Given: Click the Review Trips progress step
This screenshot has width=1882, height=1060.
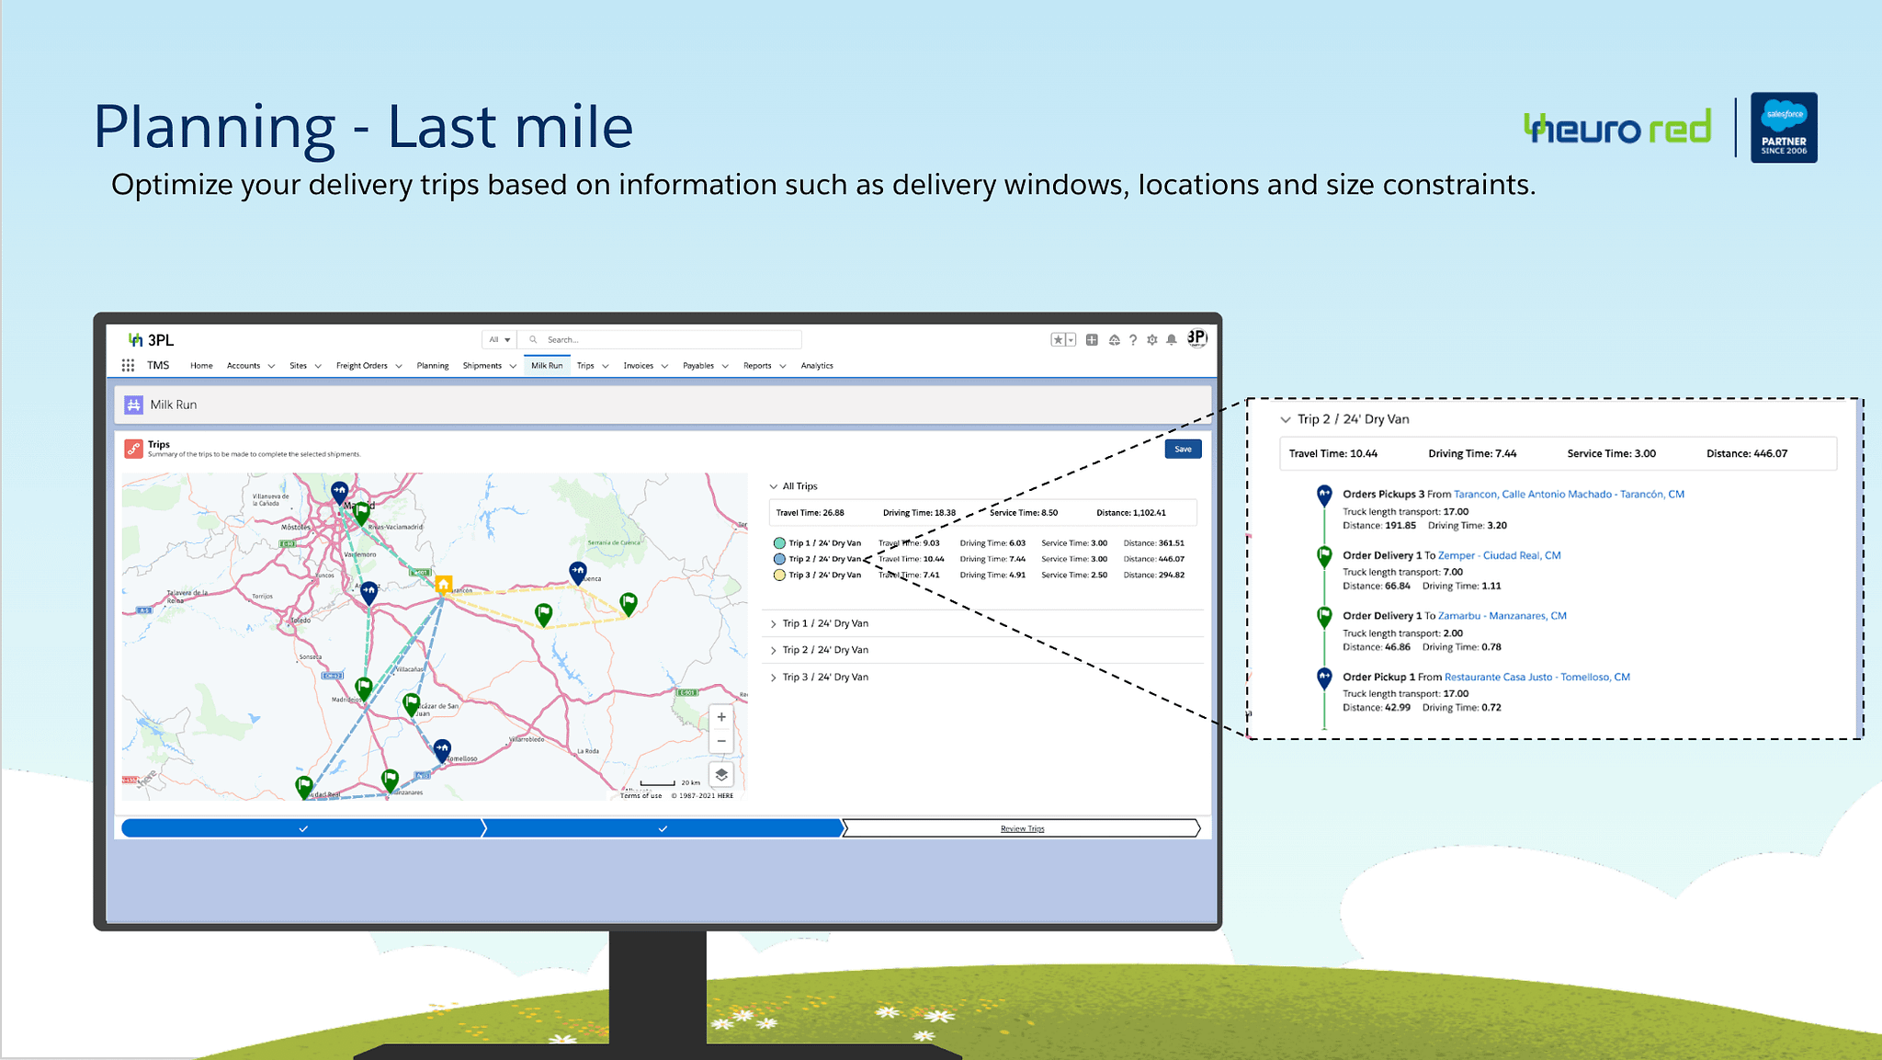Looking at the screenshot, I should 1022,828.
